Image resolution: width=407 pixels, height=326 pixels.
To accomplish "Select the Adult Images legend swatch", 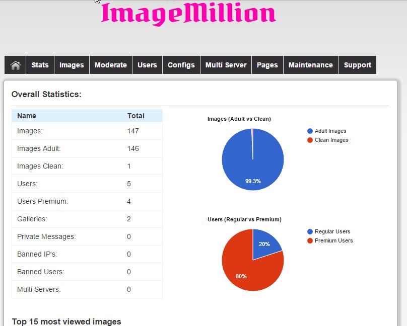I will (x=310, y=131).
